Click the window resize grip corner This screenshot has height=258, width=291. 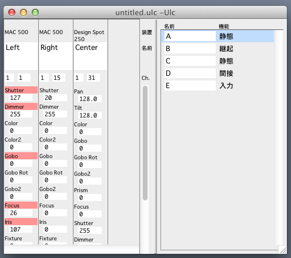283,250
